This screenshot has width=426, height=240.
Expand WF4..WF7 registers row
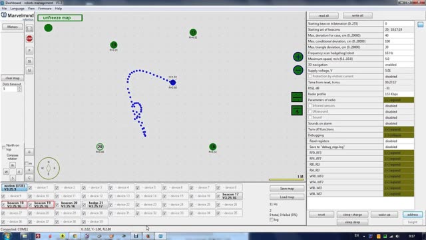399,182
